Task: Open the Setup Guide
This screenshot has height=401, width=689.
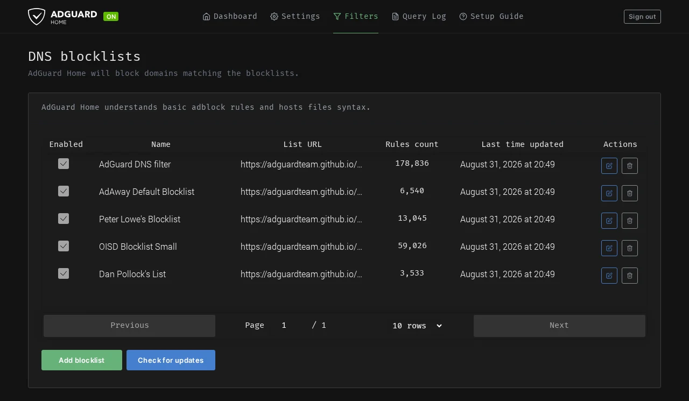Action: (x=491, y=16)
